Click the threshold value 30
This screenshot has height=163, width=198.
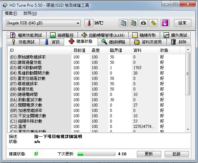coord(112,100)
